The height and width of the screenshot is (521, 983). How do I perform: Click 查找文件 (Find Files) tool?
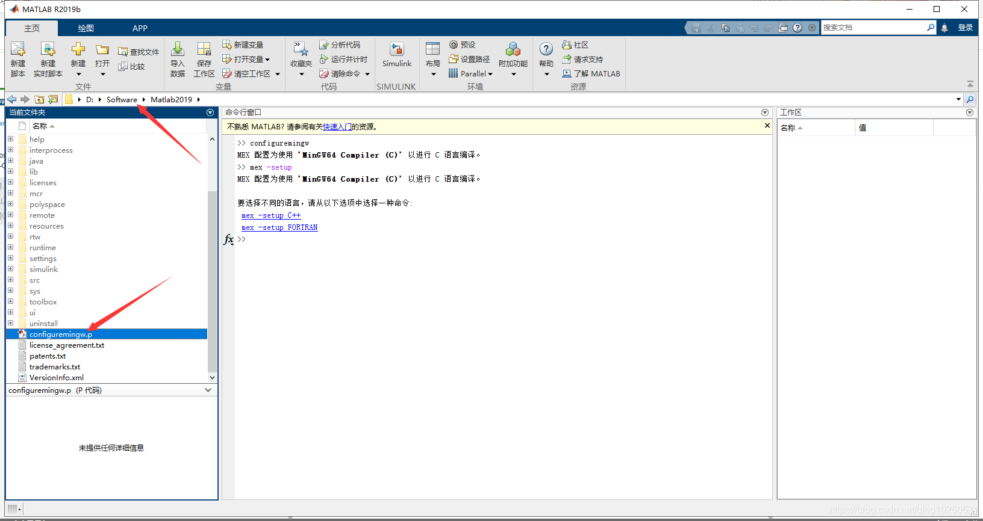(x=139, y=52)
